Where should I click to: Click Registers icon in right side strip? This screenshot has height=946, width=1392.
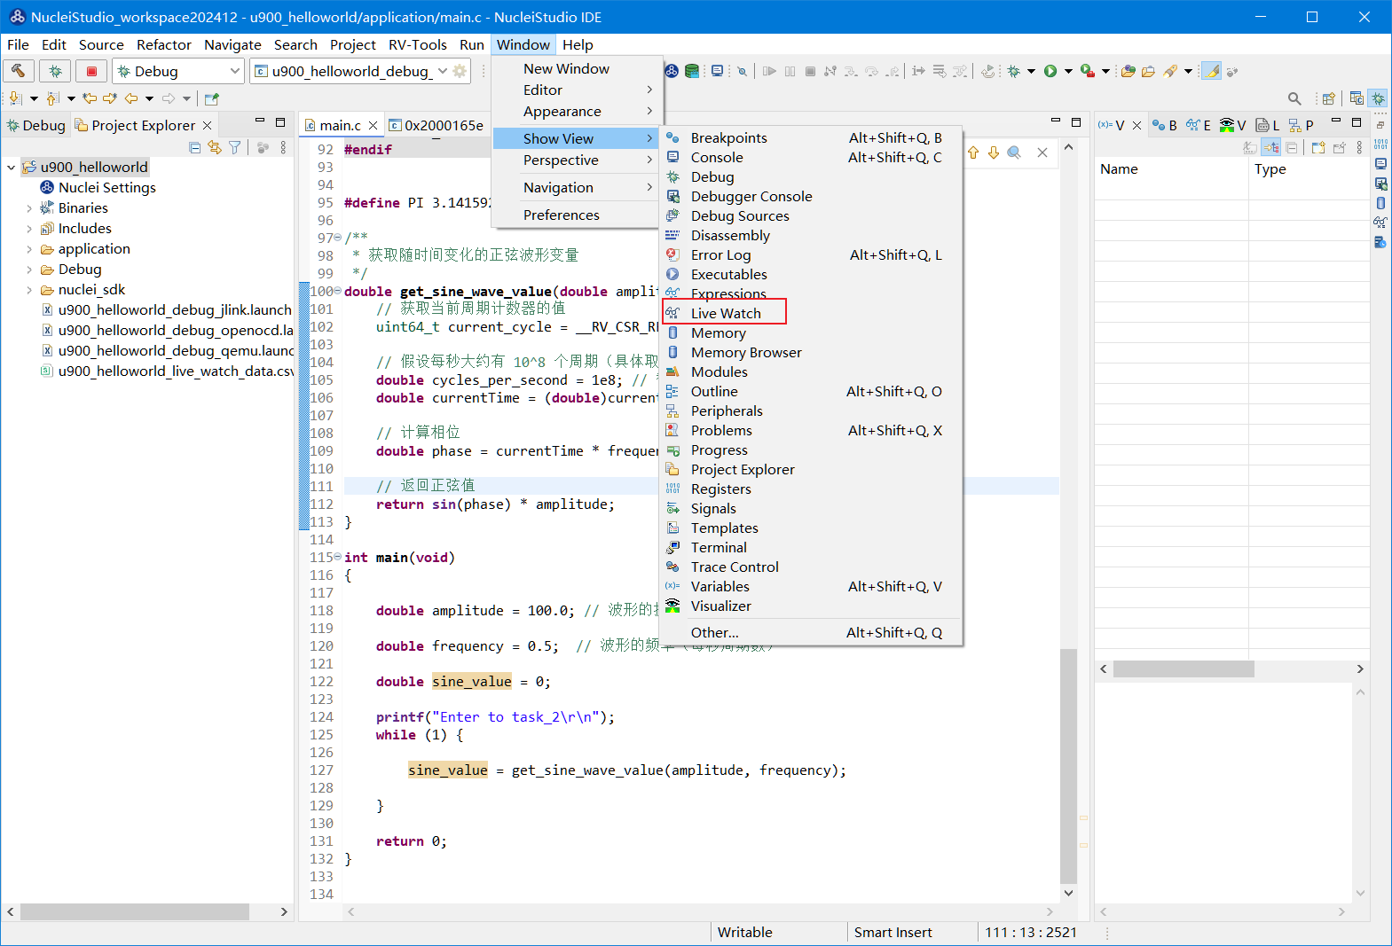coord(1380,144)
